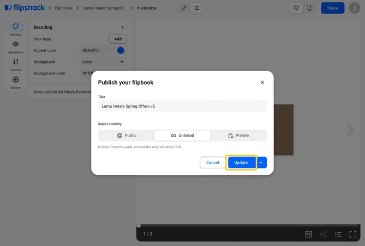
Task: Click the Update button
Action: click(x=241, y=162)
